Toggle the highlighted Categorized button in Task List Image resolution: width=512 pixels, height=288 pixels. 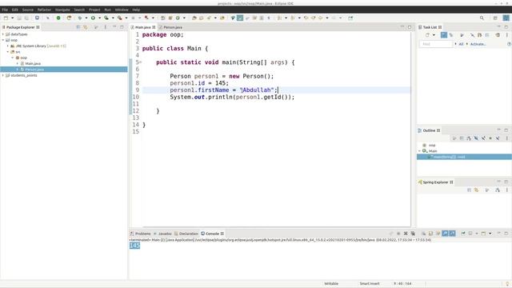(x=444, y=35)
